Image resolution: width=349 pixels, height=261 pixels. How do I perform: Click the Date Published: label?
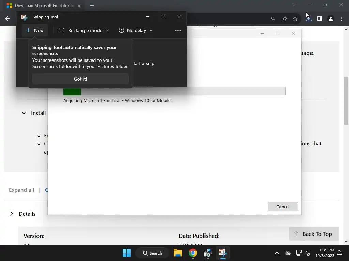[x=199, y=236]
